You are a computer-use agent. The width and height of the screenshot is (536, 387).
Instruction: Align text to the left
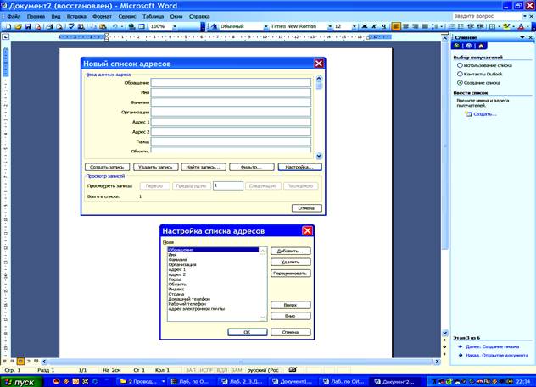(396, 26)
